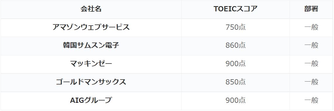Click 900点 in the マッキンゼー row

coord(235,64)
